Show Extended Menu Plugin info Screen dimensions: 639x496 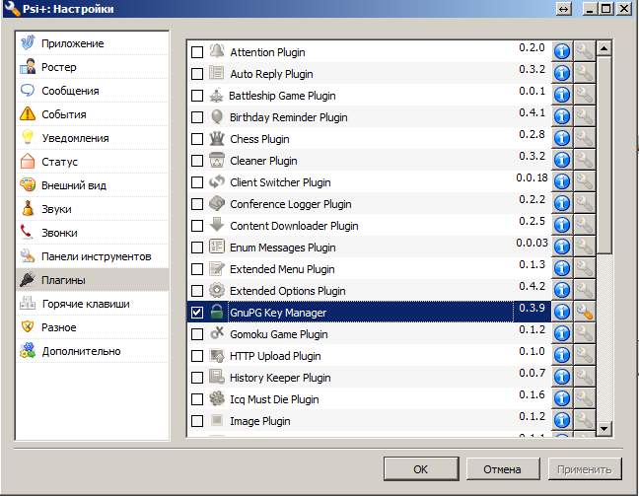pos(562,268)
